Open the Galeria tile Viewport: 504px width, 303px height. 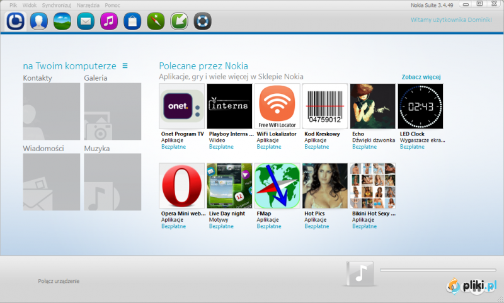[113, 111]
